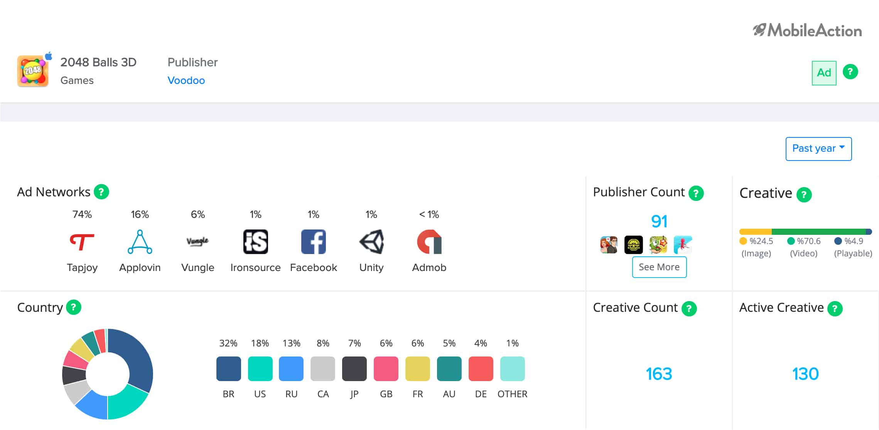
Task: Click the Country help icon
Action: pyautogui.click(x=74, y=307)
